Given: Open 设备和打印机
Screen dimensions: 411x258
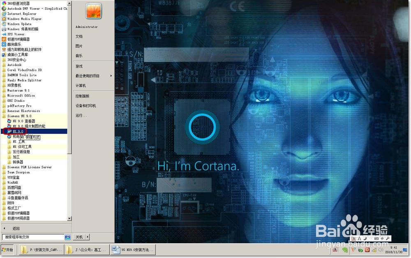Looking at the screenshot, I should [x=86, y=106].
